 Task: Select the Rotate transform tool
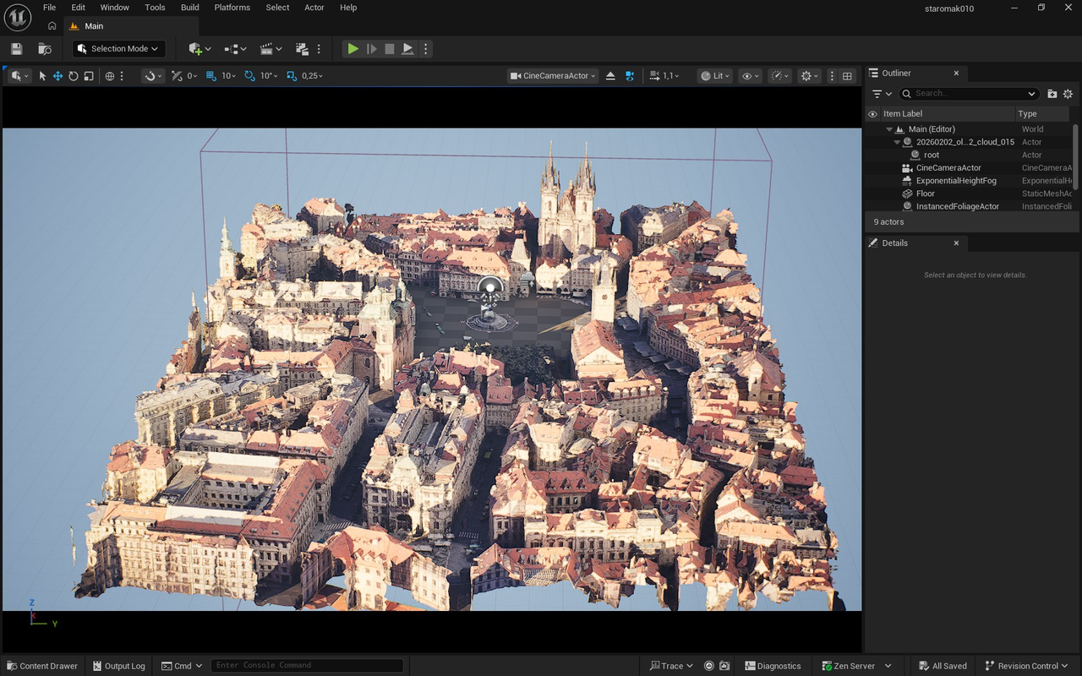(74, 76)
